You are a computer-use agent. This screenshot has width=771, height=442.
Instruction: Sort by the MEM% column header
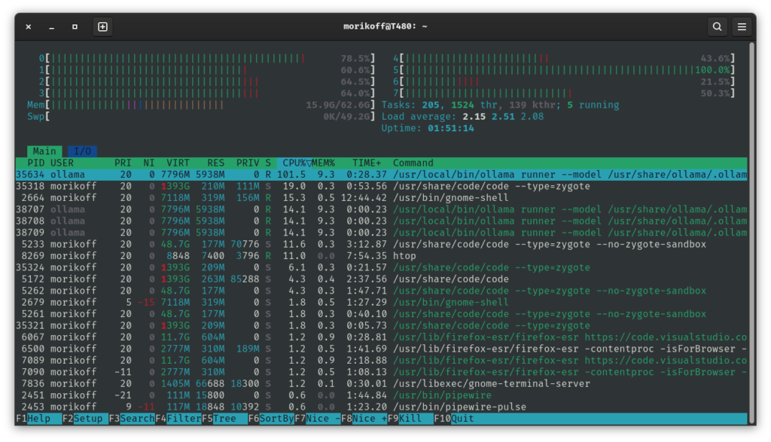tap(323, 163)
